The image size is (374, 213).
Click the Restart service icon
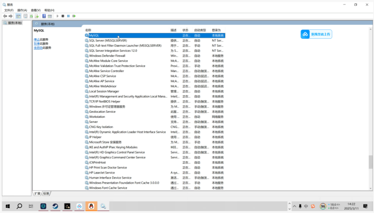pyautogui.click(x=74, y=16)
